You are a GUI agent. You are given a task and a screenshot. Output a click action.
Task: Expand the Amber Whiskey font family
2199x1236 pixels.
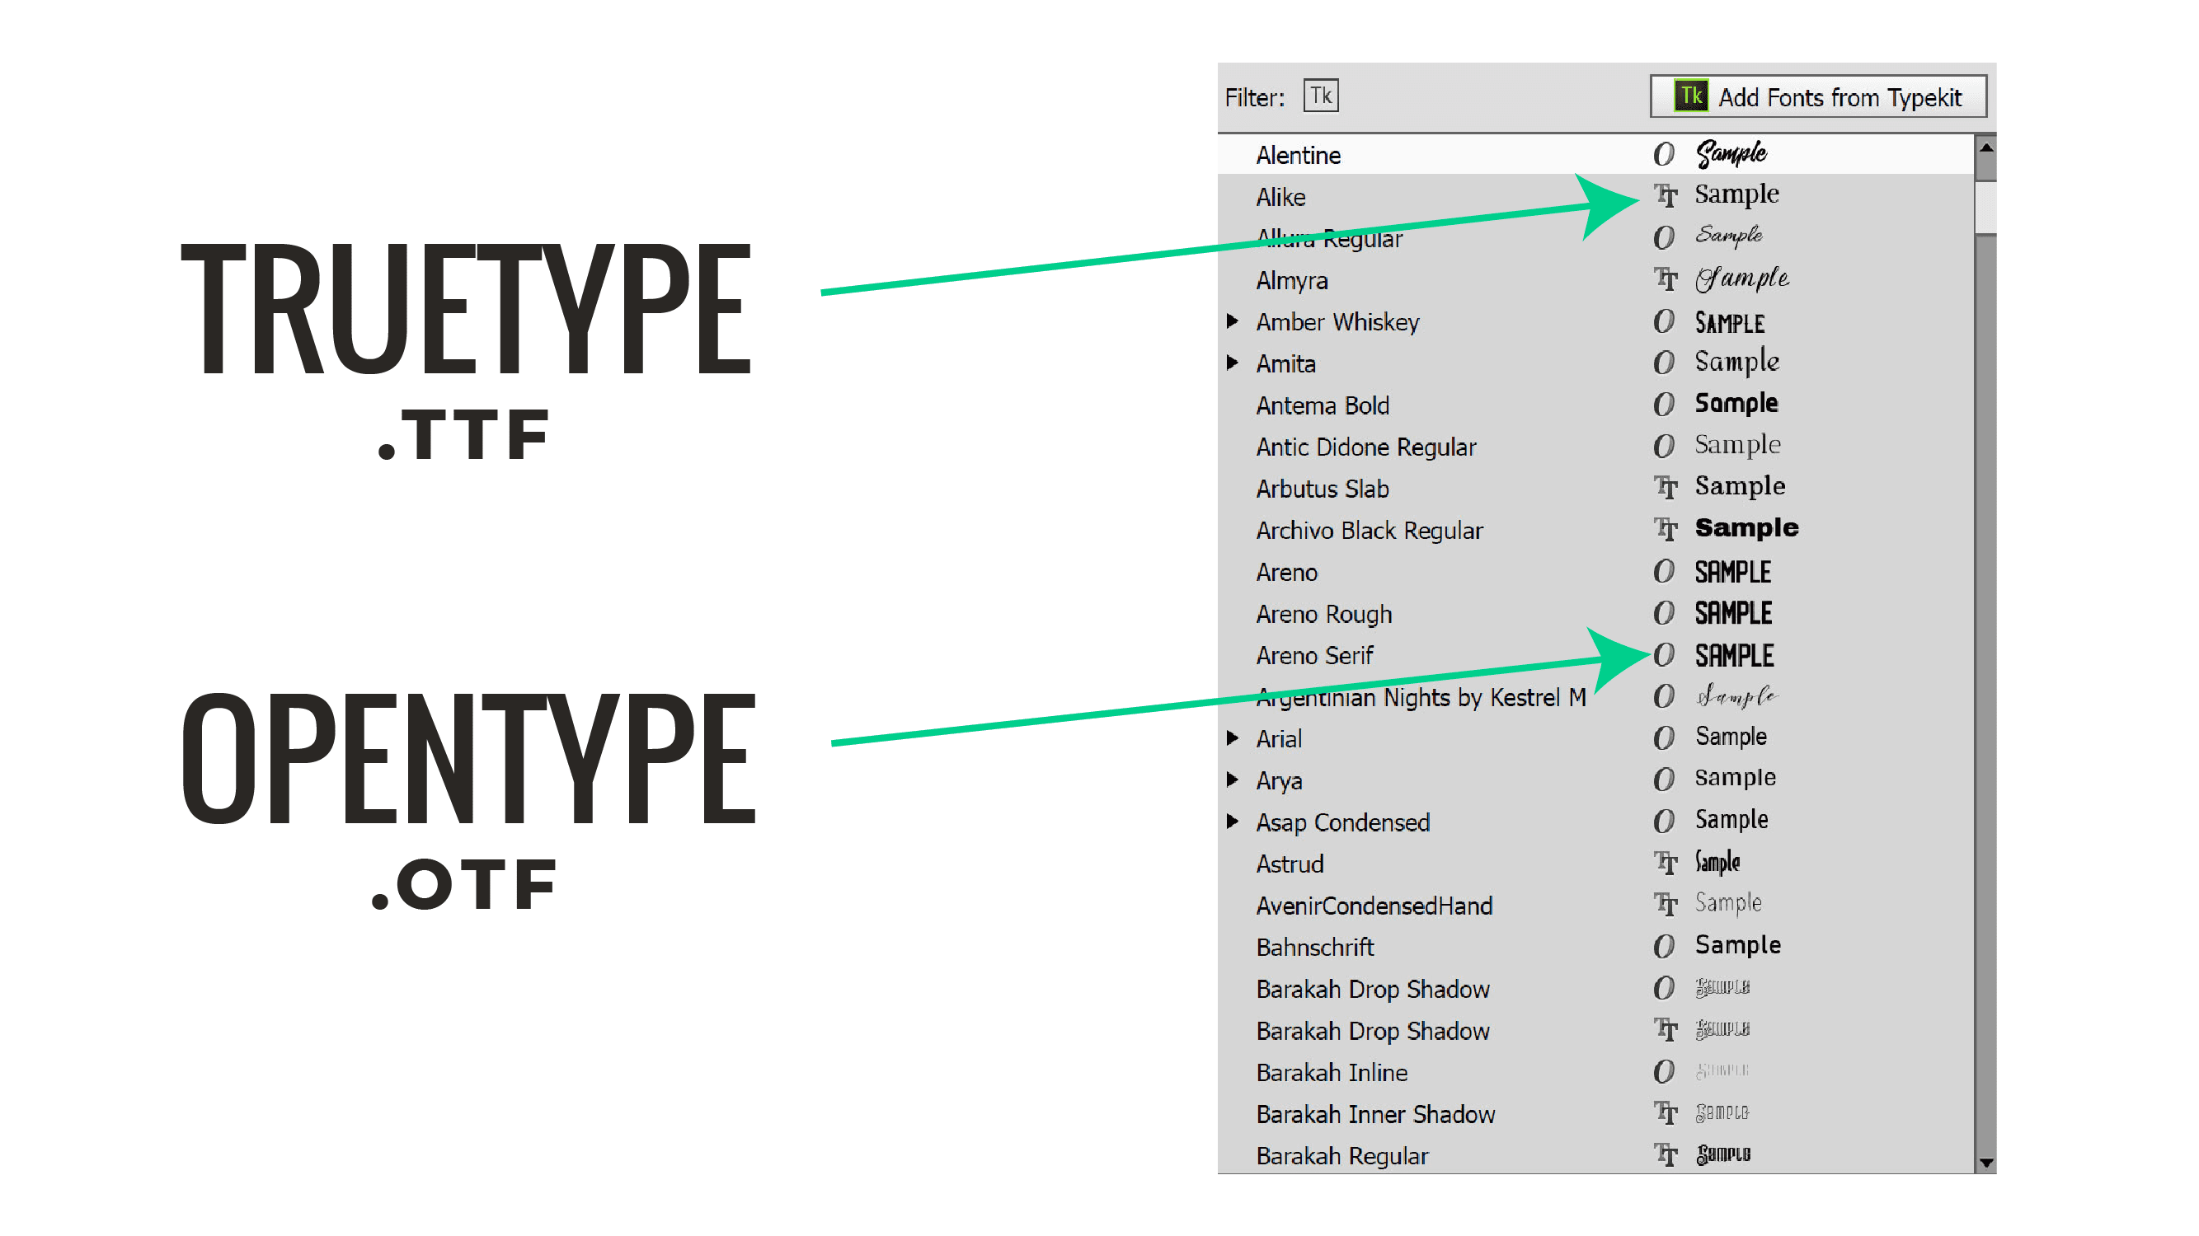tap(1240, 318)
